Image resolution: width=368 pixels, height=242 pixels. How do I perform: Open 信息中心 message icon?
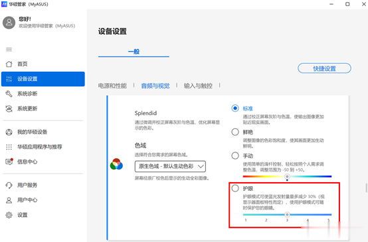pyautogui.click(x=9, y=162)
